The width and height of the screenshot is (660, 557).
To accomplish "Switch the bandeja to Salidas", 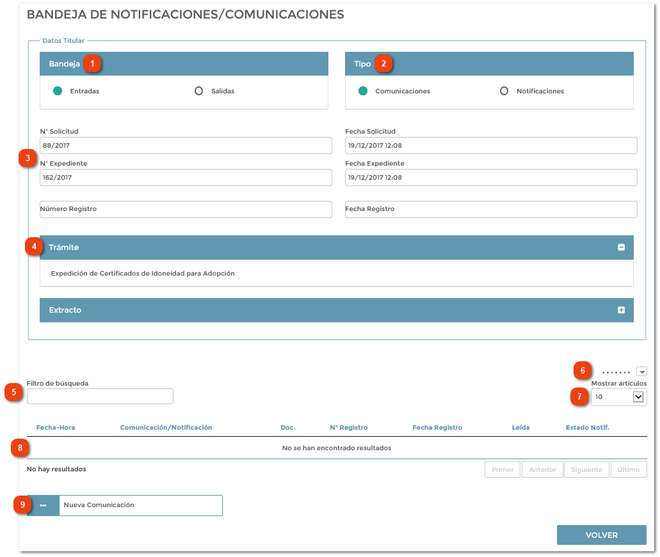I will coord(198,91).
